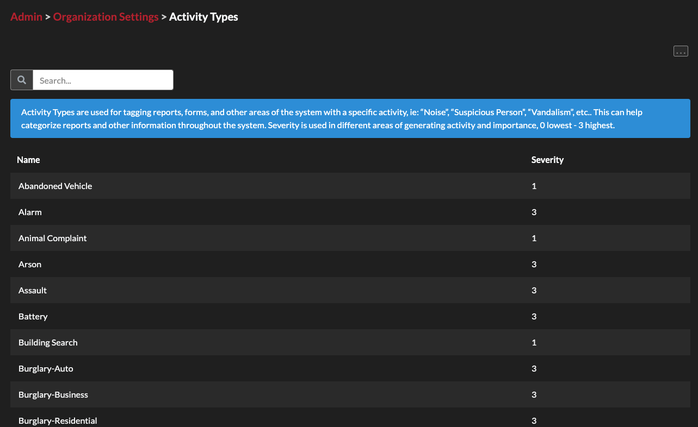The height and width of the screenshot is (427, 698).
Task: Sort by the Severity column header
Action: click(547, 160)
